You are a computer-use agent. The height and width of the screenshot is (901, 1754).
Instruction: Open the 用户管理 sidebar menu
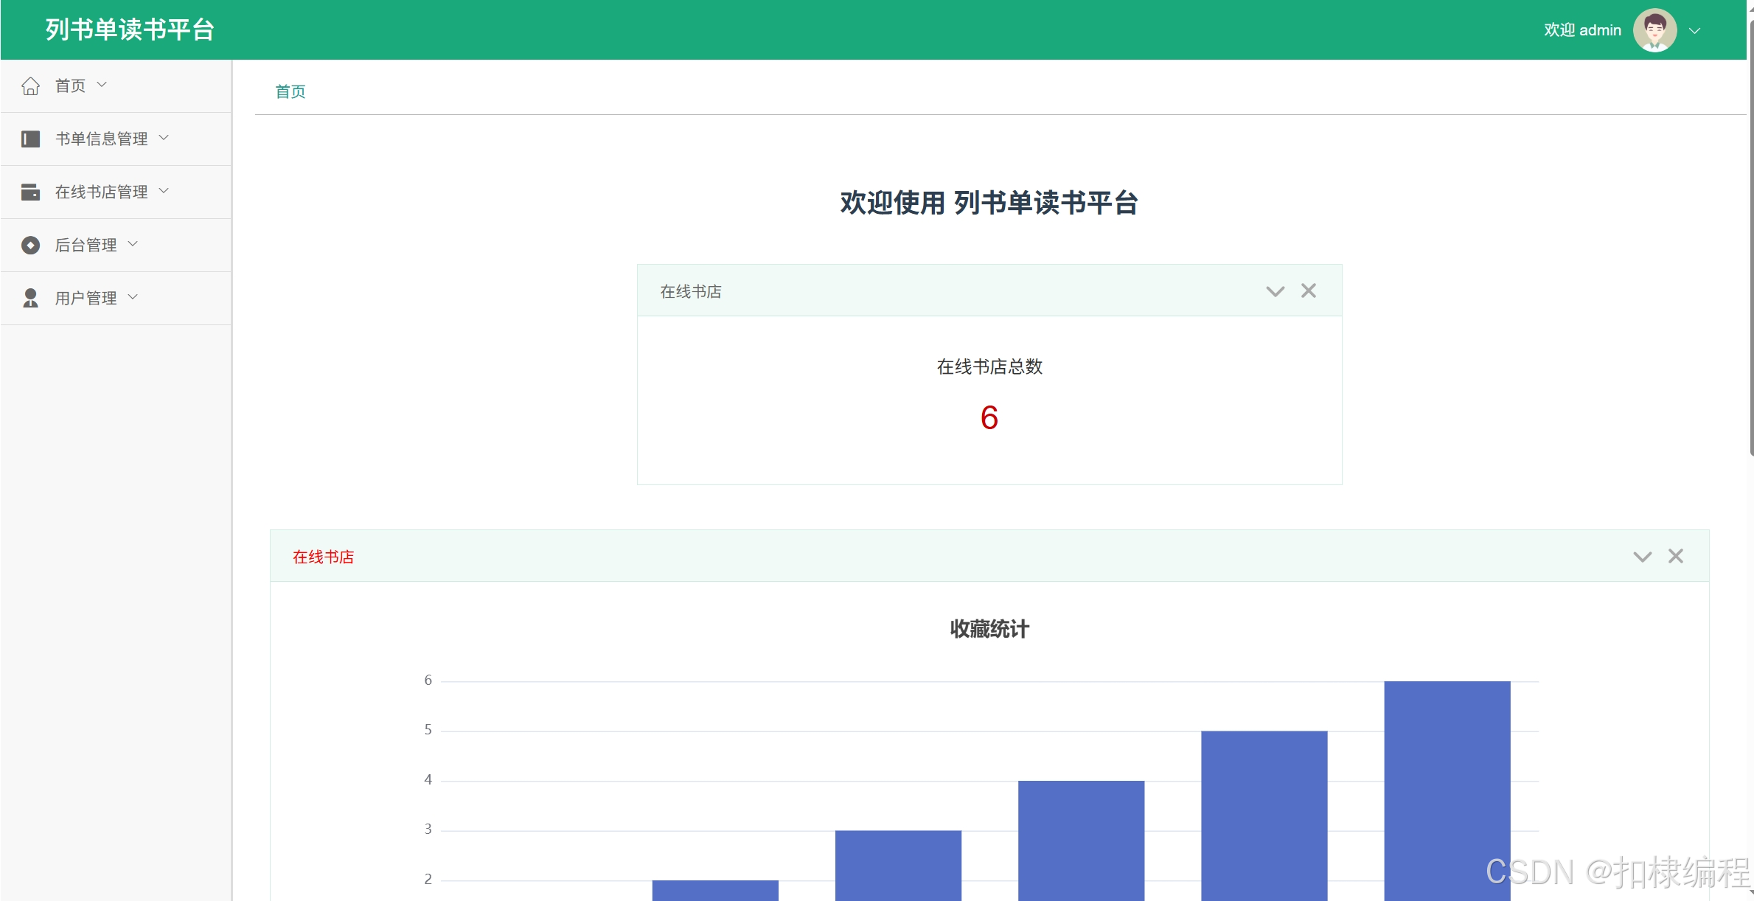coord(86,298)
